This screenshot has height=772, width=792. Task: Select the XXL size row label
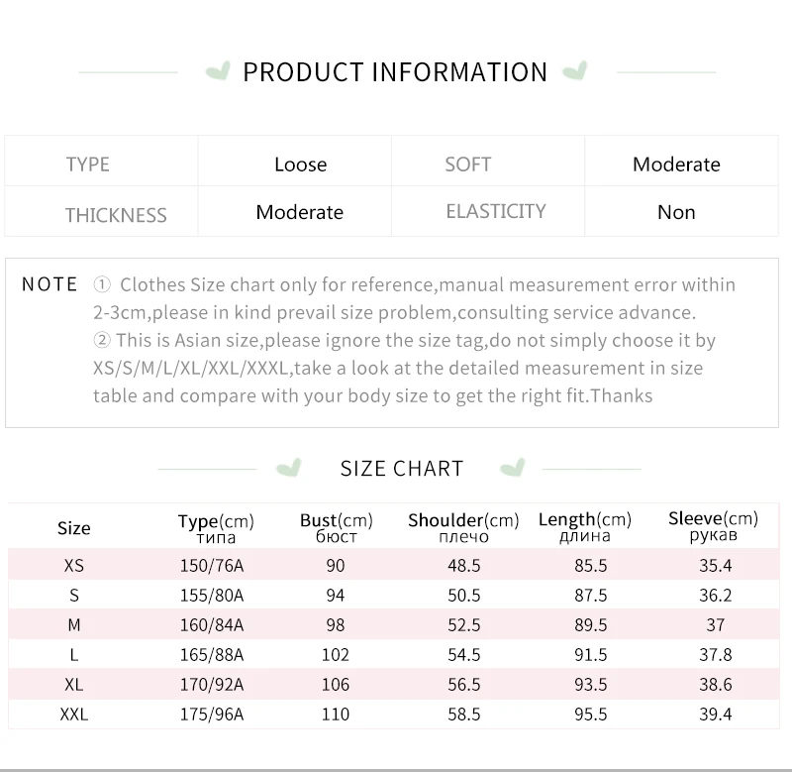click(x=74, y=714)
